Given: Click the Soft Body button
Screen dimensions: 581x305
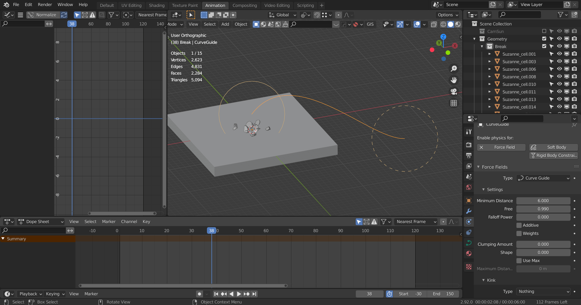Looking at the screenshot, I should point(553,147).
